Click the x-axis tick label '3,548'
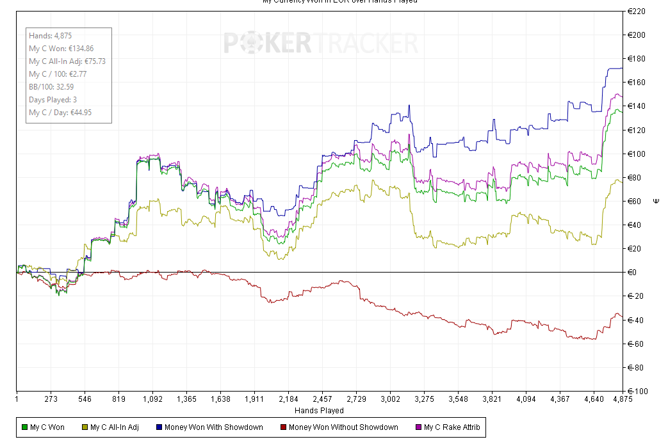The height and width of the screenshot is (444, 668). pos(458,399)
